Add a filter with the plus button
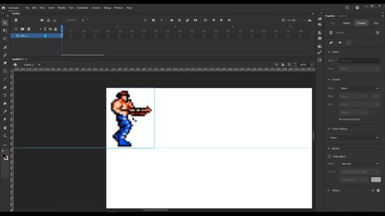The height and width of the screenshot is (216, 385). point(373,190)
